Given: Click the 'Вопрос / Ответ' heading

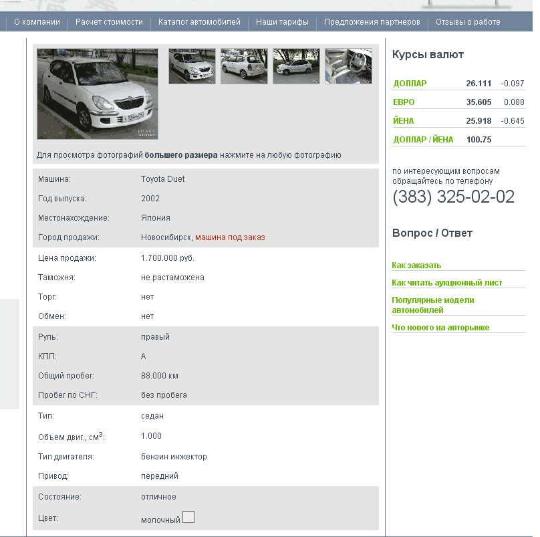Looking at the screenshot, I should tap(432, 233).
